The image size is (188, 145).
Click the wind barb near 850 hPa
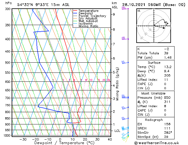point(125,118)
